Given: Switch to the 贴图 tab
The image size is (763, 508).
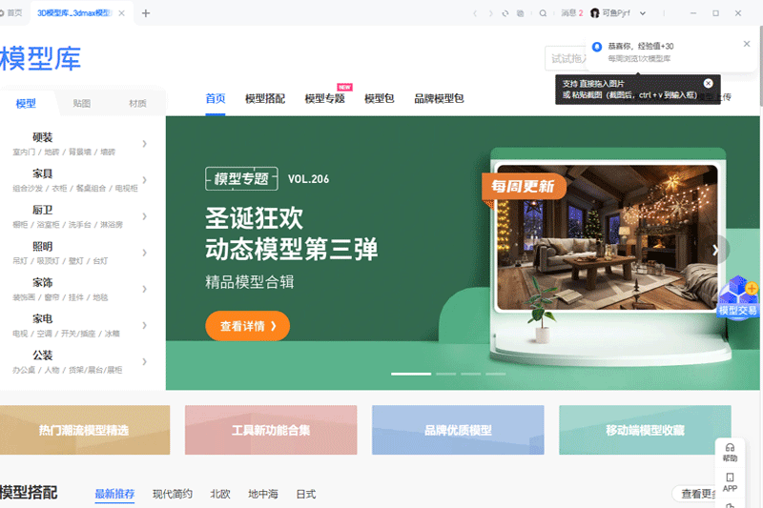Looking at the screenshot, I should coord(82,103).
